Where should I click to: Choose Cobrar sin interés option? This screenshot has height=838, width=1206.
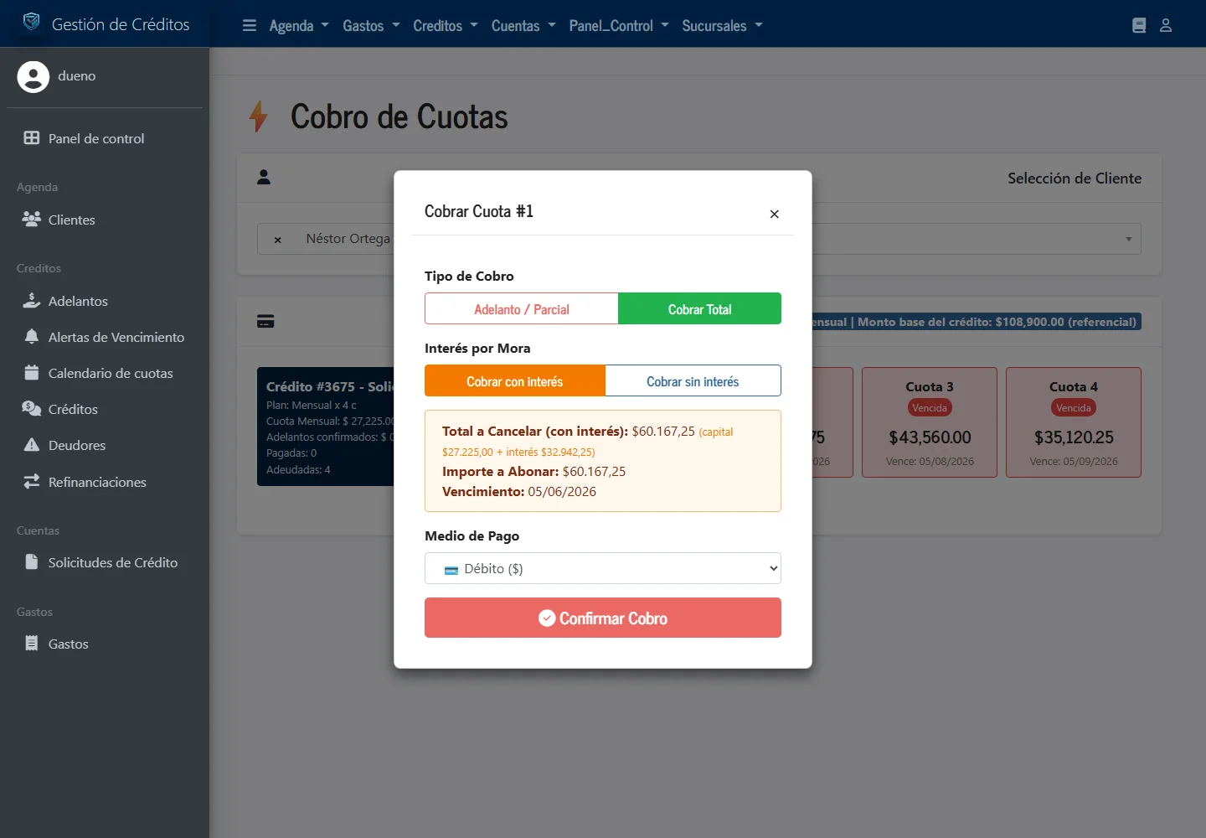point(693,381)
